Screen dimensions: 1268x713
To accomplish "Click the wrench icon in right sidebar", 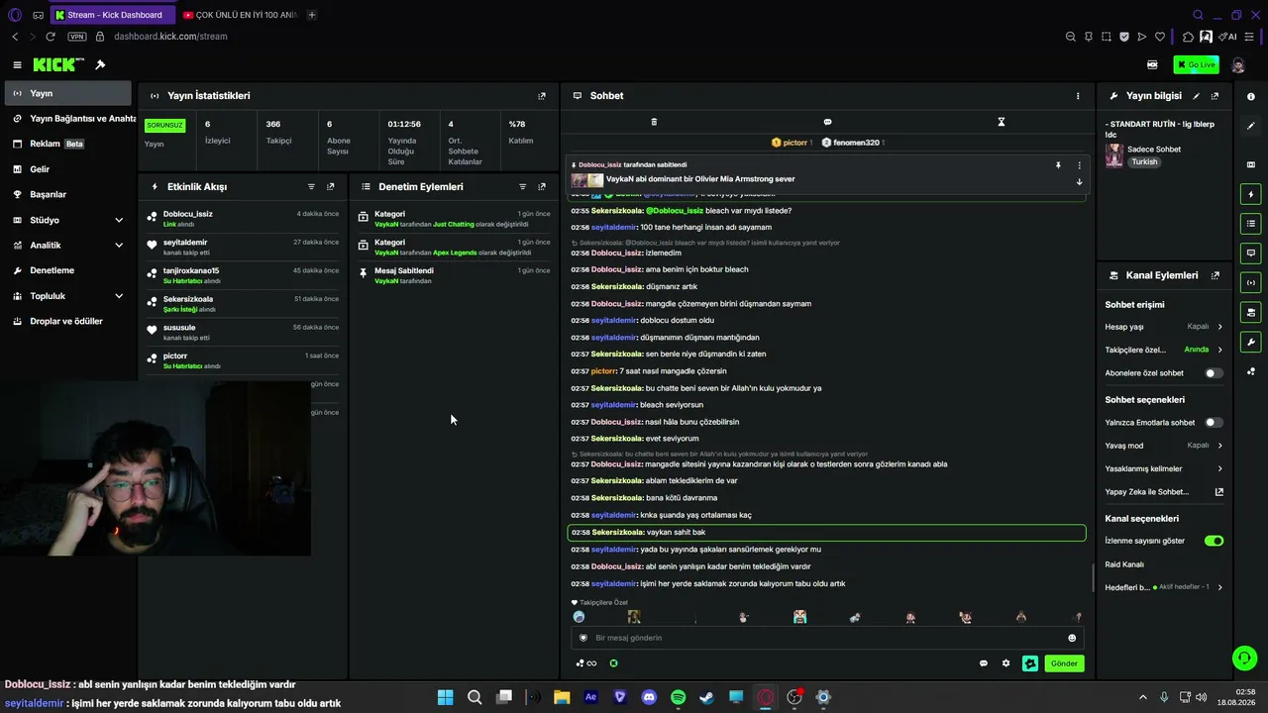I will (1251, 343).
